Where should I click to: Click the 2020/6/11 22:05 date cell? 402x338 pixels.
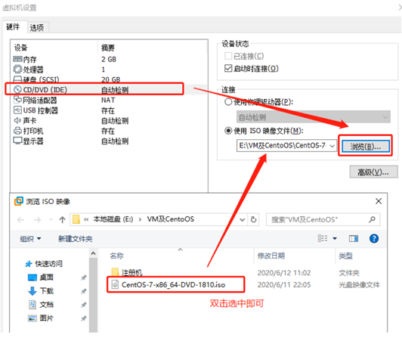284,284
